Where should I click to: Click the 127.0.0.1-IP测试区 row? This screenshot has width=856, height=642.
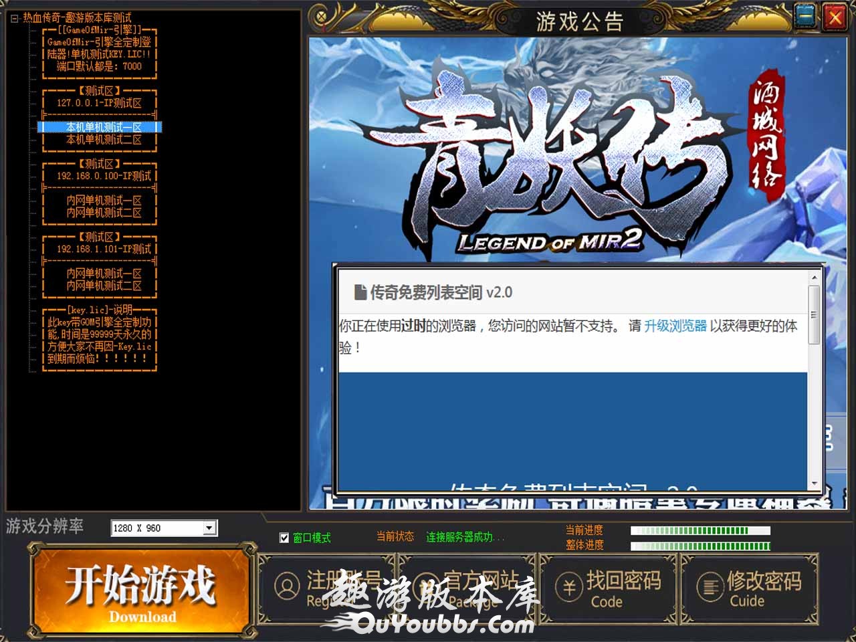[99, 103]
